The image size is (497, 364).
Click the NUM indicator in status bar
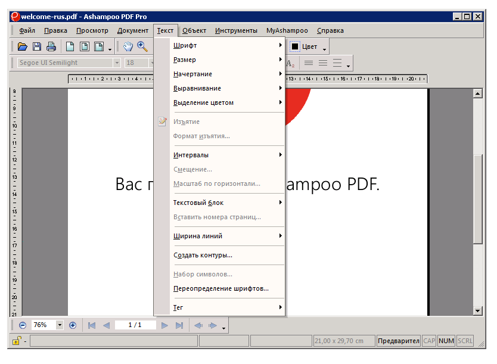point(446,341)
